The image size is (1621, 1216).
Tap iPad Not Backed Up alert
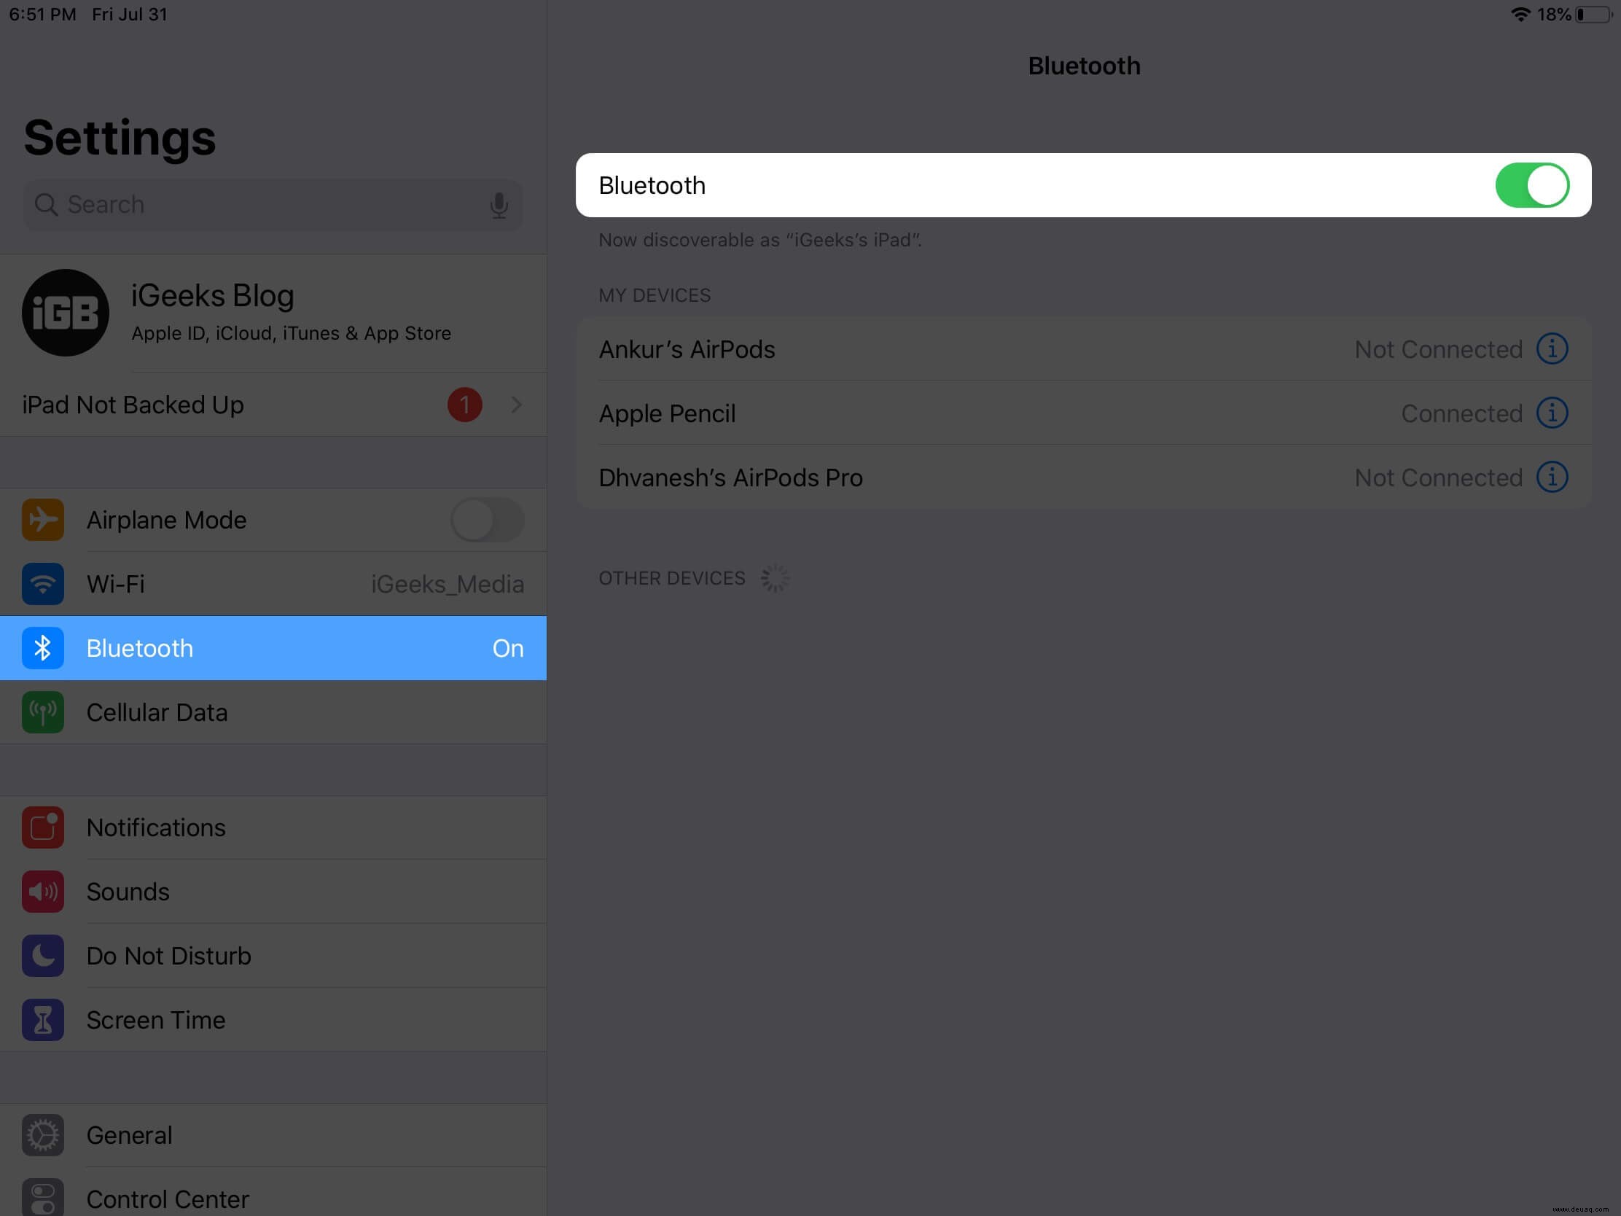(273, 405)
